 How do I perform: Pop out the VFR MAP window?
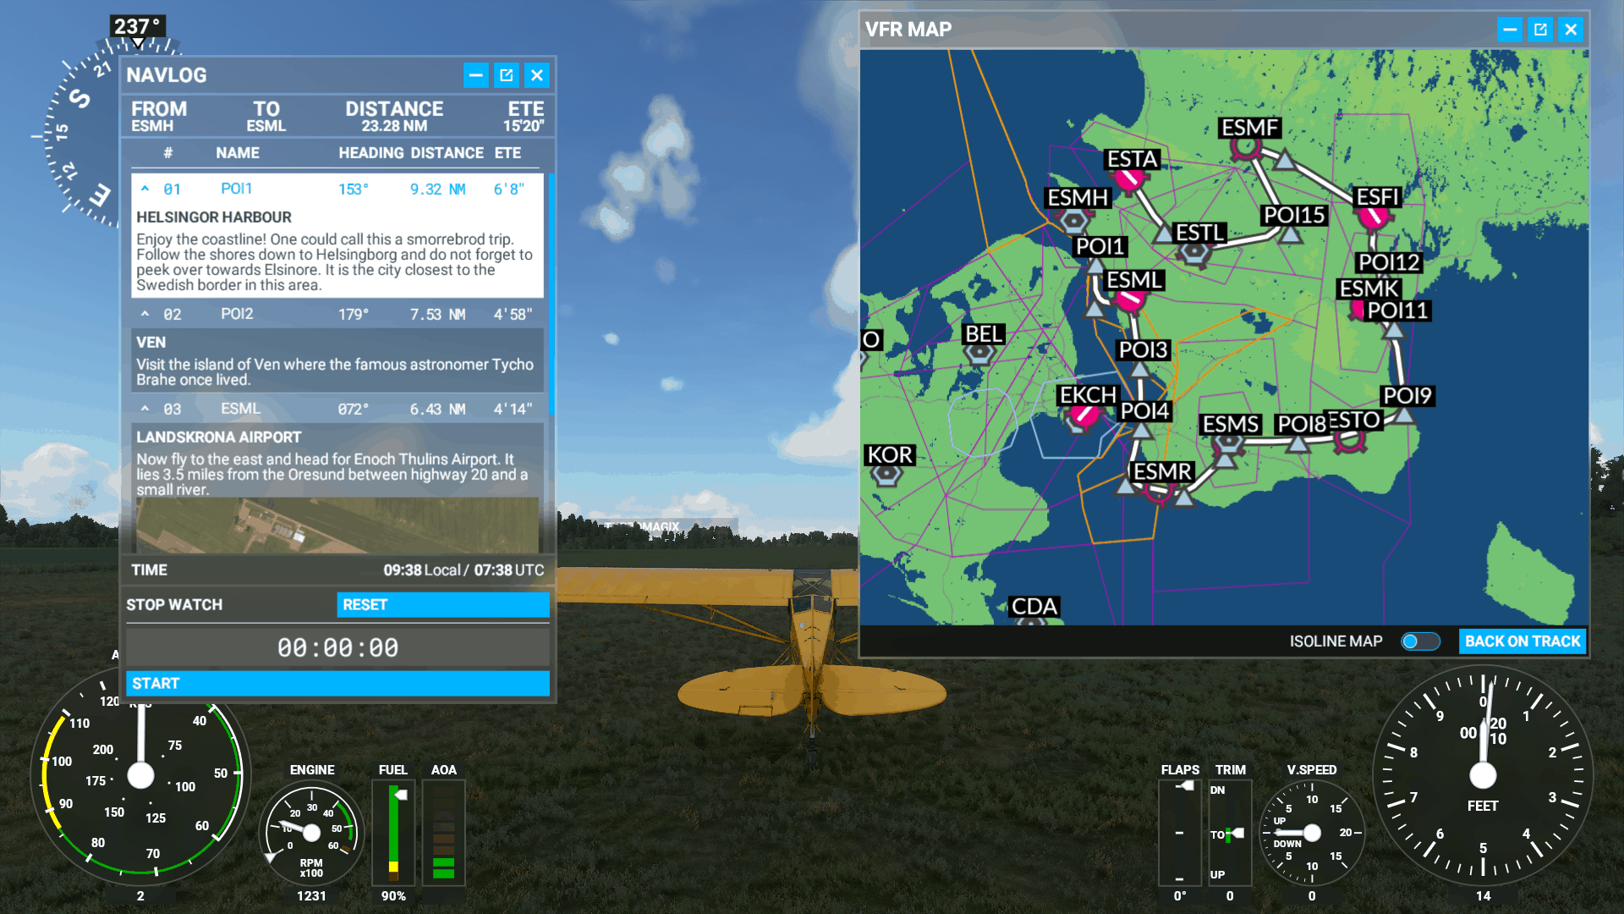1540,30
